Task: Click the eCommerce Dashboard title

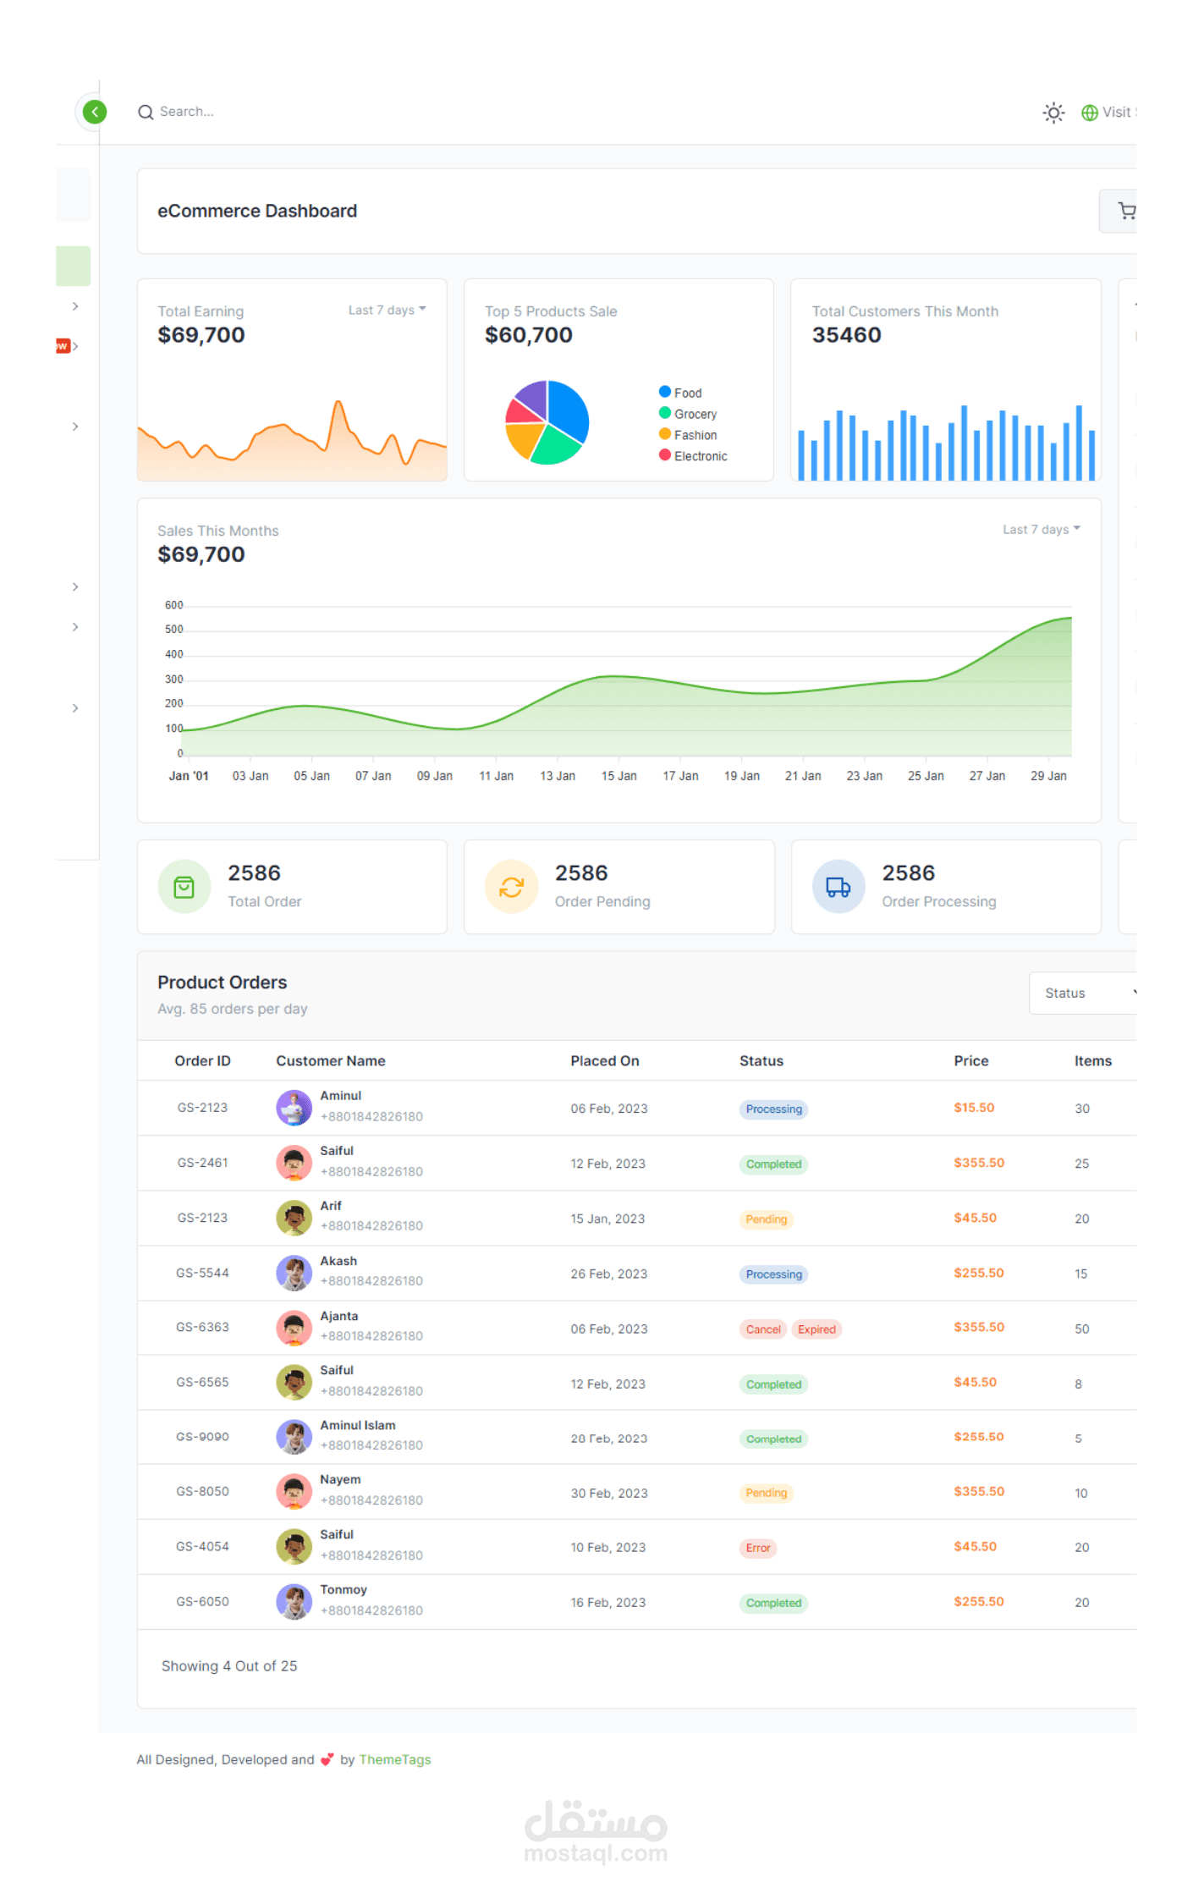Action: 257,211
